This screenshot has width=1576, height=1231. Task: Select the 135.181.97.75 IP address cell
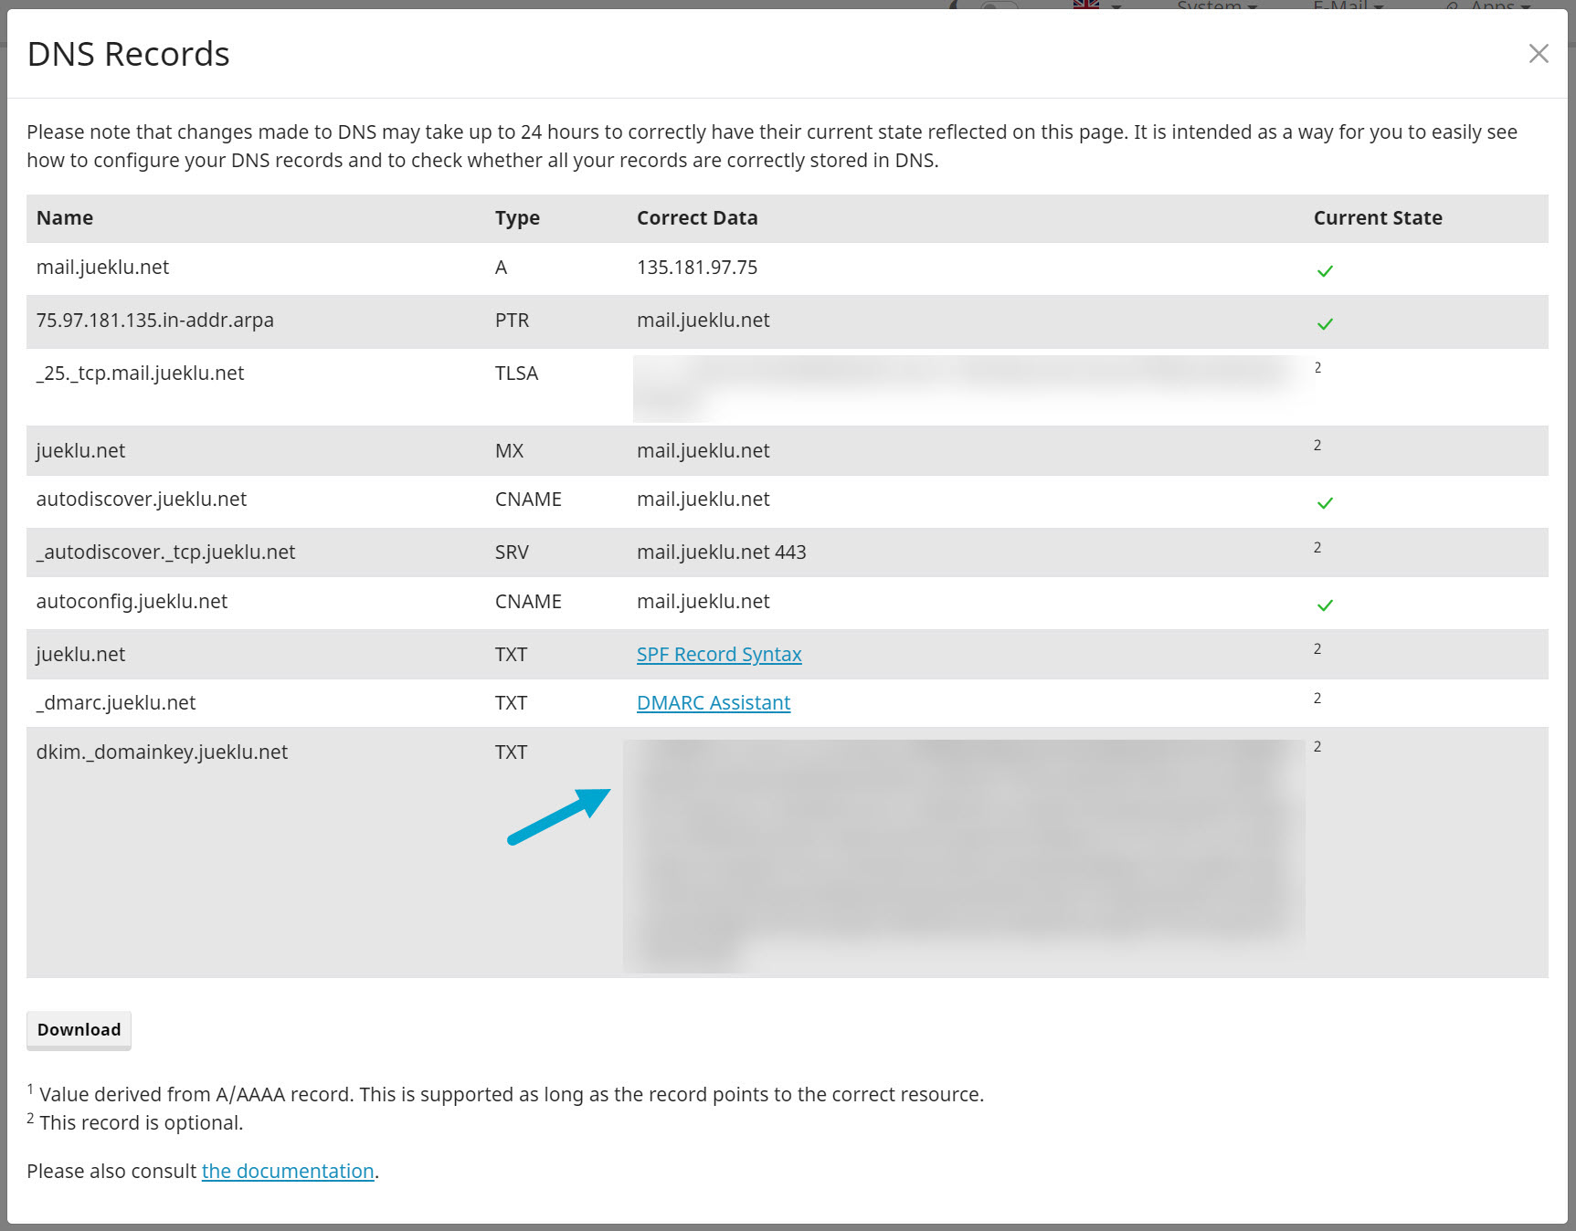tap(697, 268)
